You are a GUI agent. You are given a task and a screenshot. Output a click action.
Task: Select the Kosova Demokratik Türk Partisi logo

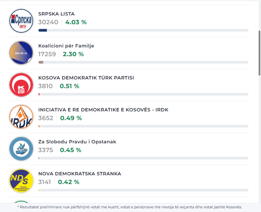tap(21, 85)
